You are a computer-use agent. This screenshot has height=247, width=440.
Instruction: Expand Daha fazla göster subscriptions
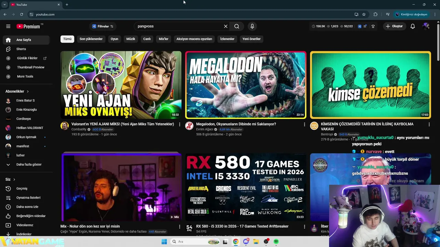pyautogui.click(x=27, y=164)
